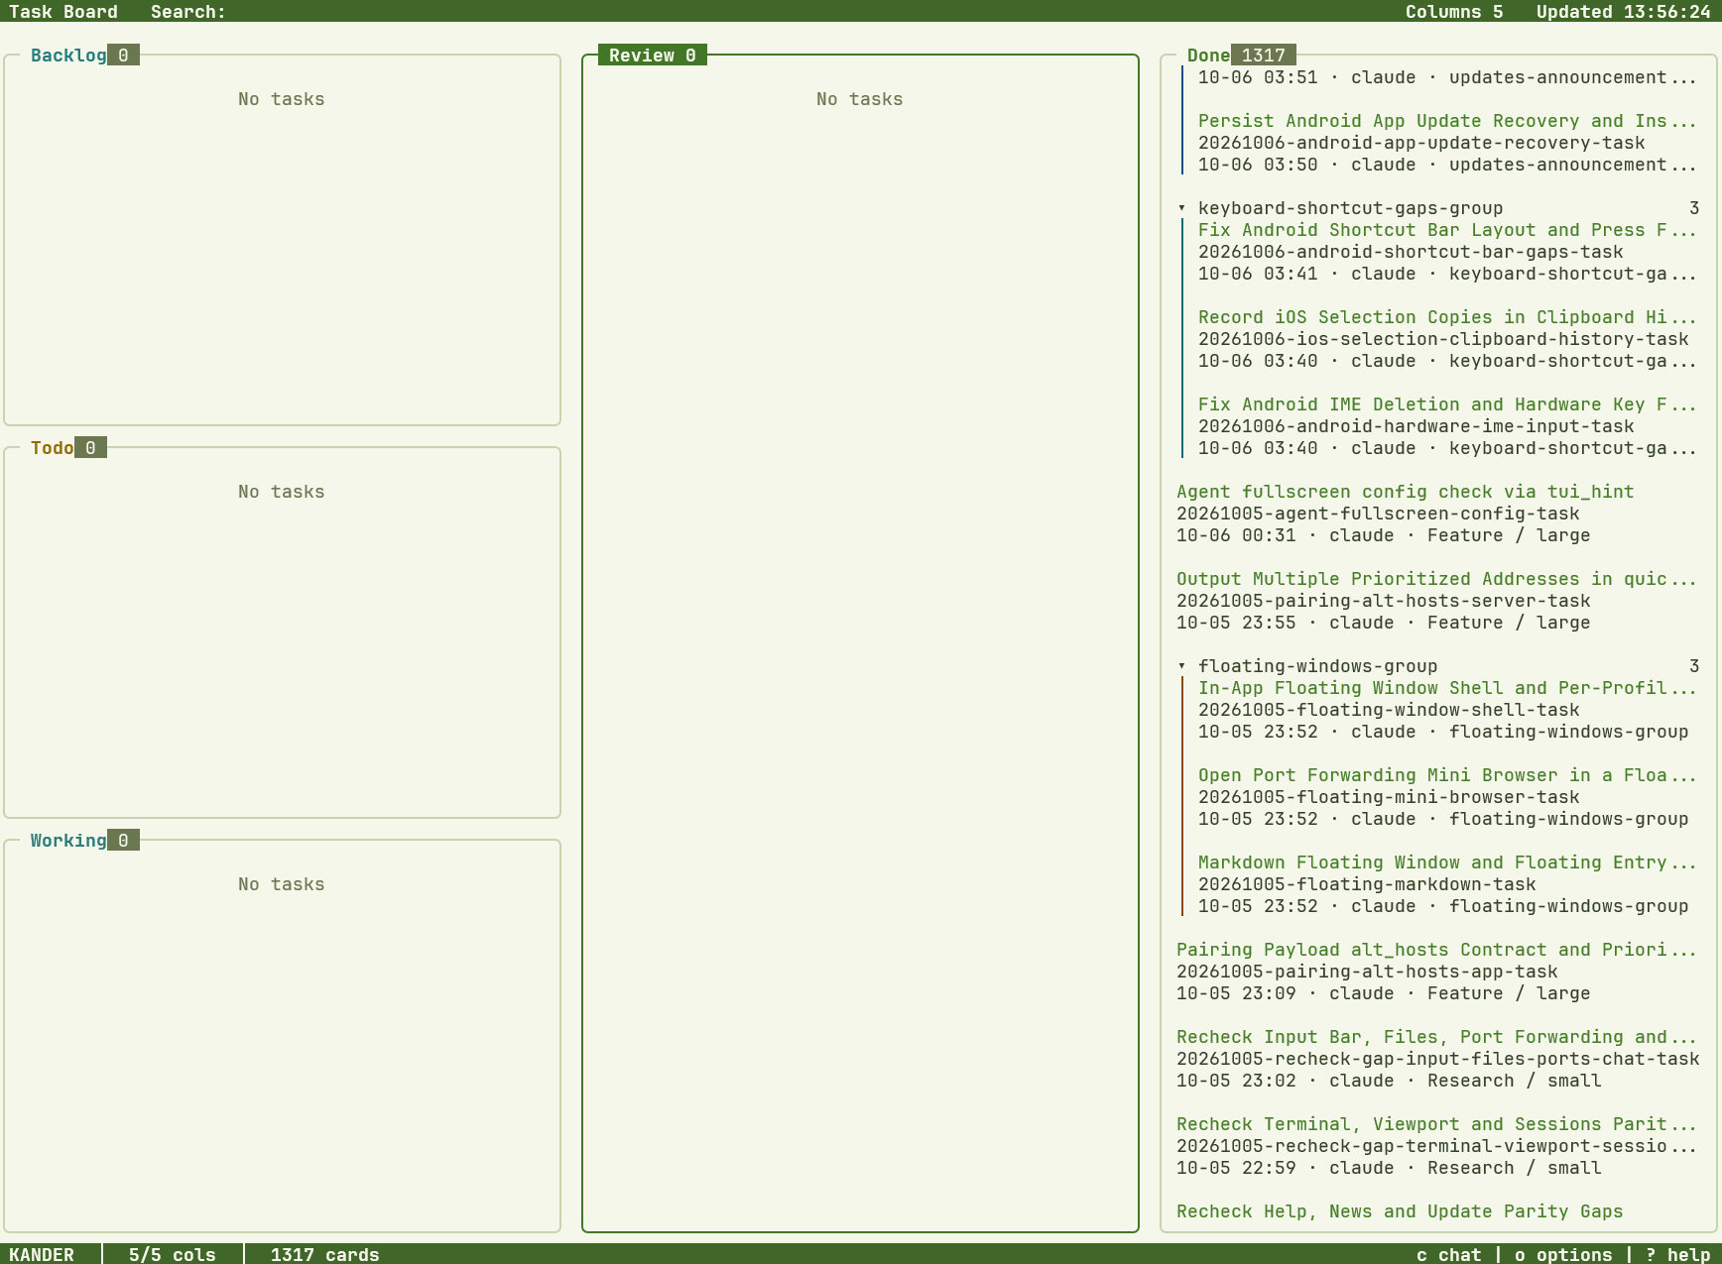Click task ID 20261005-pairing-alt-hosts-app-task
Screen dimensions: 1722x1264
pyautogui.click(x=1367, y=972)
